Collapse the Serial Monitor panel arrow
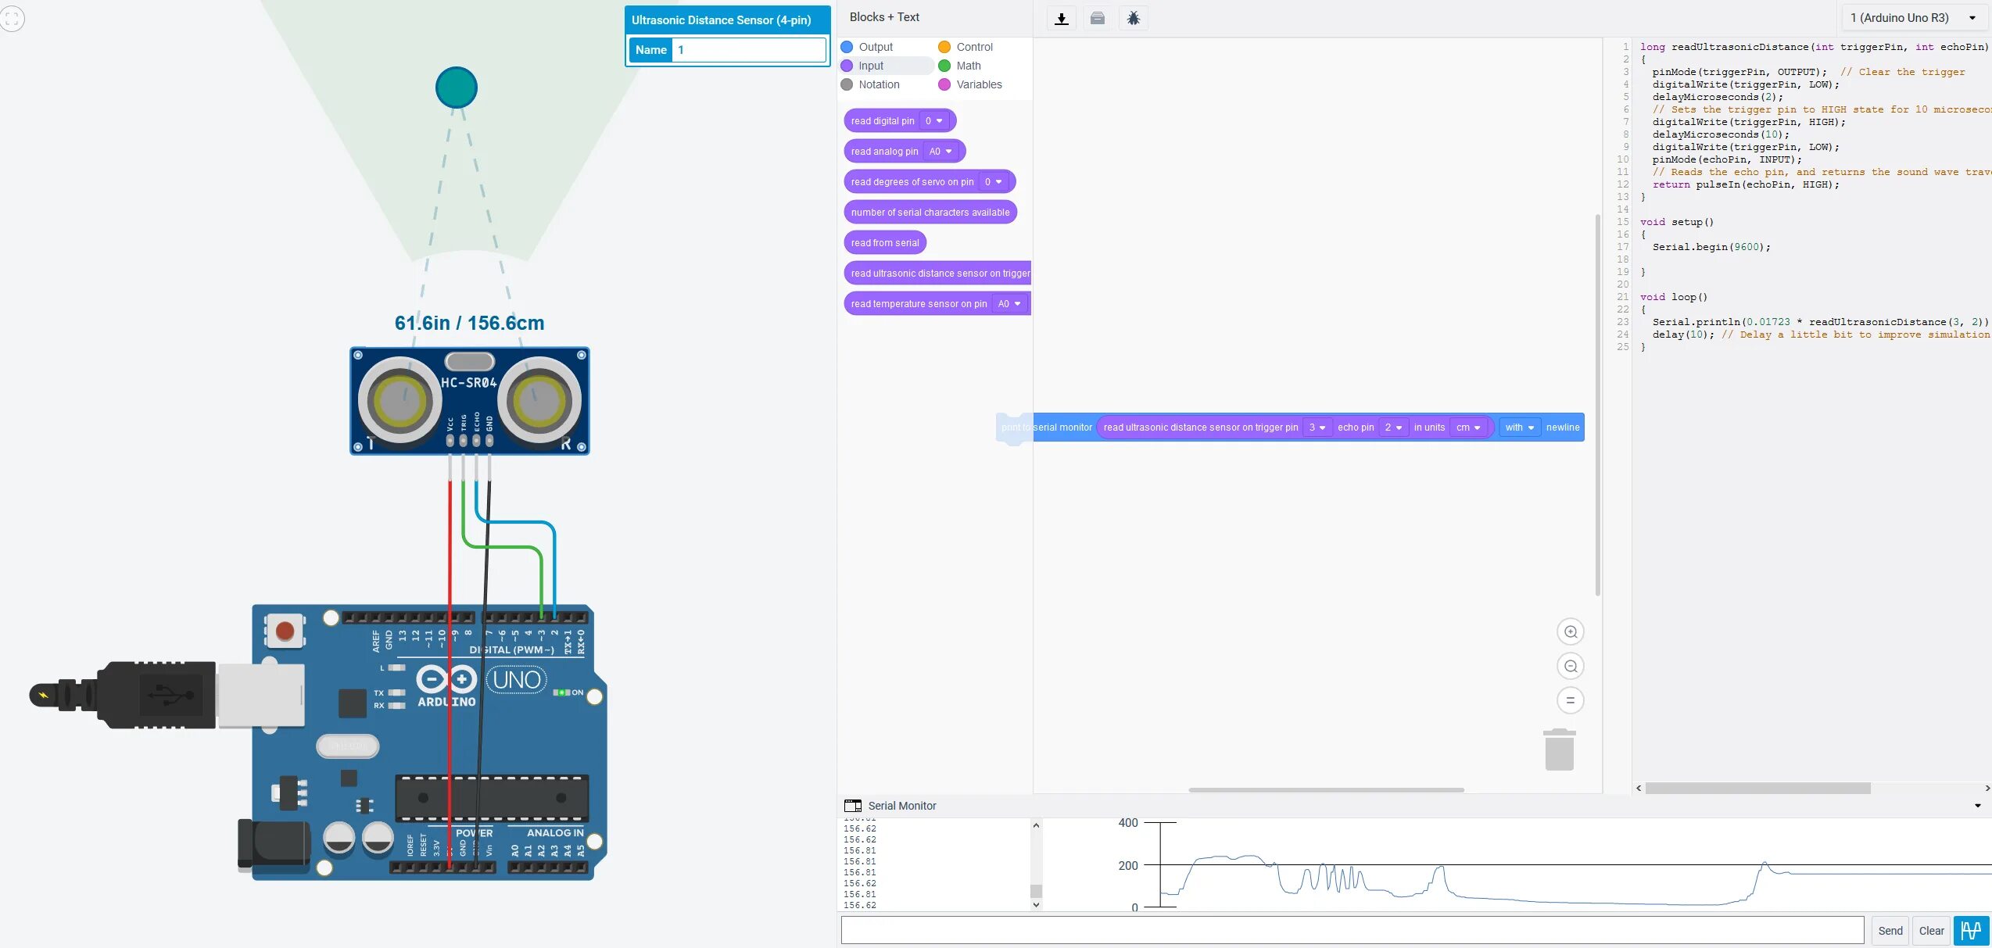The image size is (1992, 948). (1977, 806)
